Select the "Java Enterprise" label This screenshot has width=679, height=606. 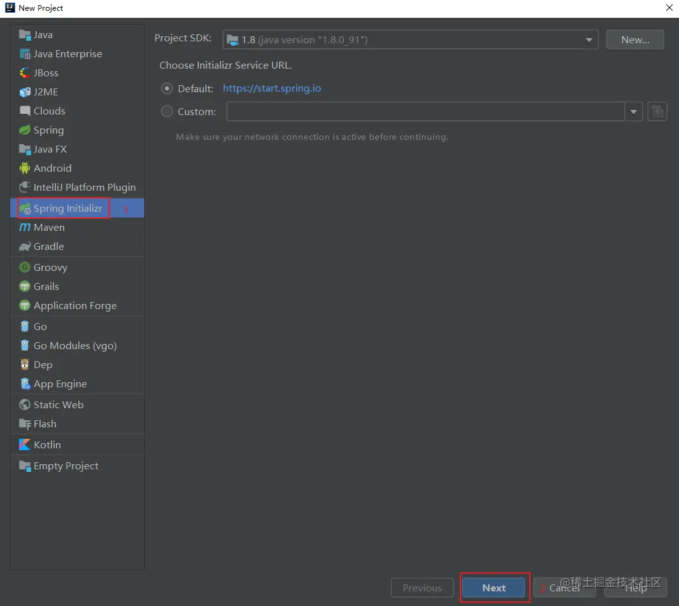[68, 54]
